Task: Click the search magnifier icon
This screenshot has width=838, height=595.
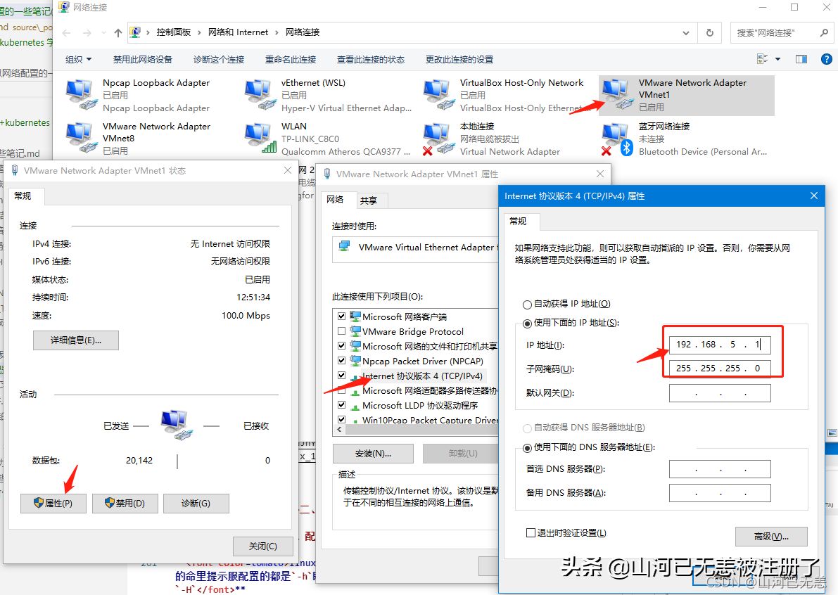Action: pos(823,32)
